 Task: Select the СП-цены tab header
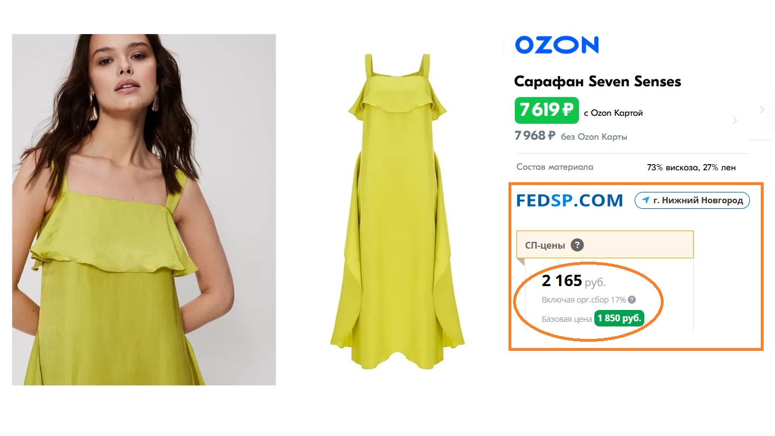[605, 245]
